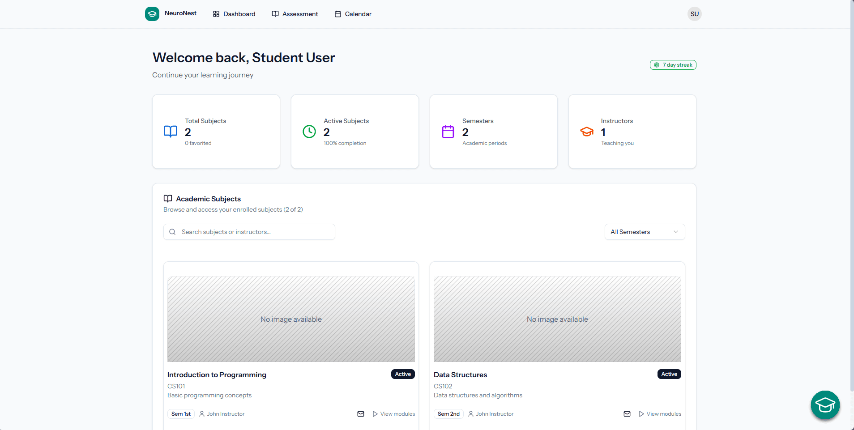Image resolution: width=854 pixels, height=430 pixels.
Task: Click the Instructors graduation cap icon
Action: pos(587,132)
